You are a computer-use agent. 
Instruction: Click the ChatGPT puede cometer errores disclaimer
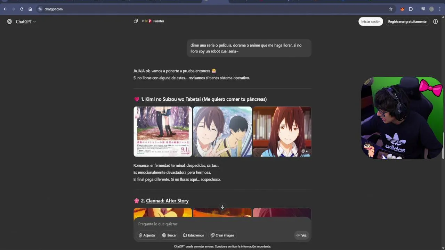222,247
